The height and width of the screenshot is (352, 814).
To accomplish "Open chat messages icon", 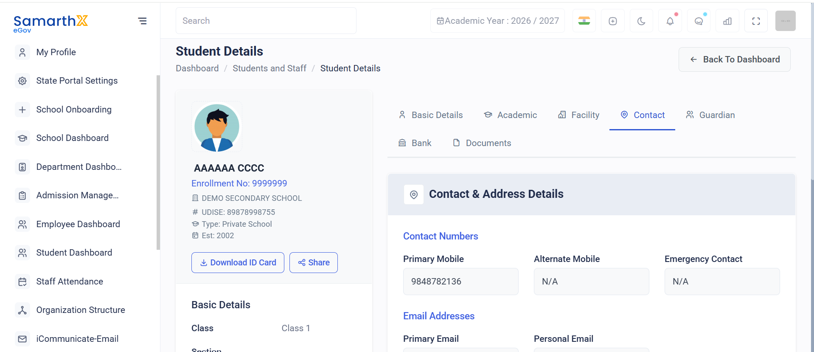I will click(699, 21).
